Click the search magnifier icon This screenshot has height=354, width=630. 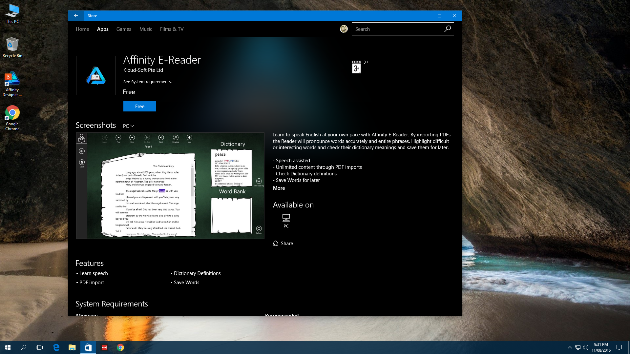pos(447,29)
